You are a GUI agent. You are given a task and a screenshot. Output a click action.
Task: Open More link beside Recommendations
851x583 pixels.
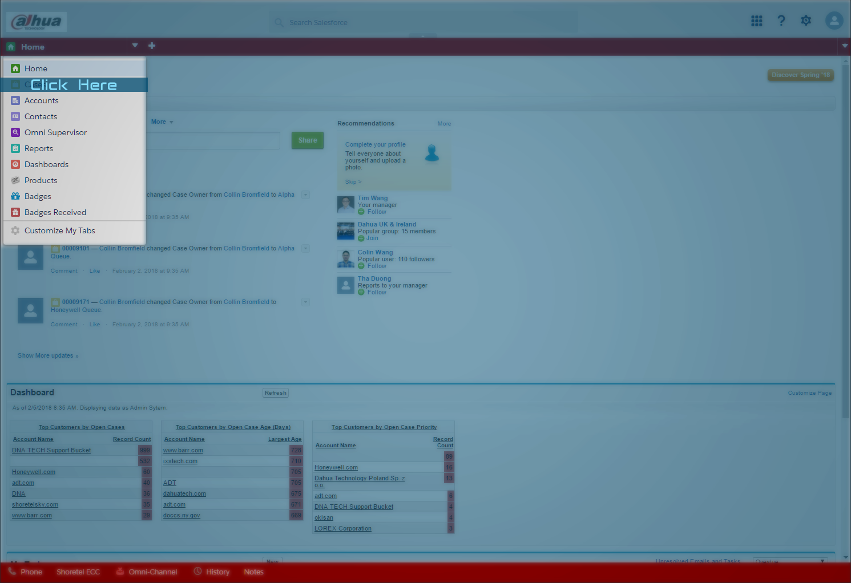[444, 124]
